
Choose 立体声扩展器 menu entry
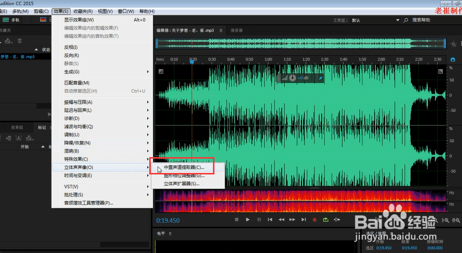(x=181, y=183)
